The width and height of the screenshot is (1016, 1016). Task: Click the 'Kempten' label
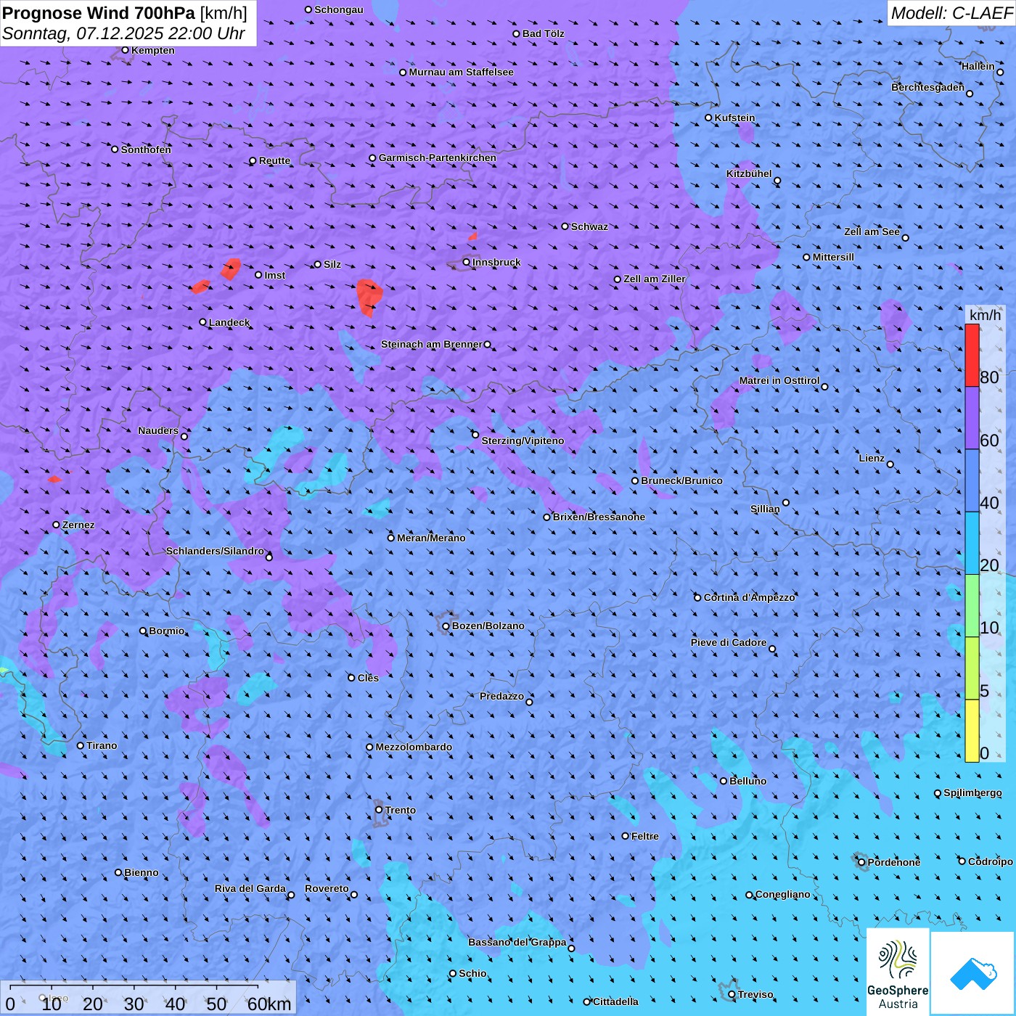pos(152,50)
